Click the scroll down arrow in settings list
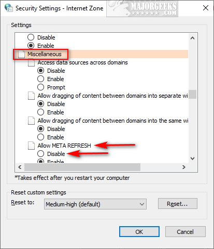Viewport: 214px width, 249px height. pyautogui.click(x=192, y=158)
